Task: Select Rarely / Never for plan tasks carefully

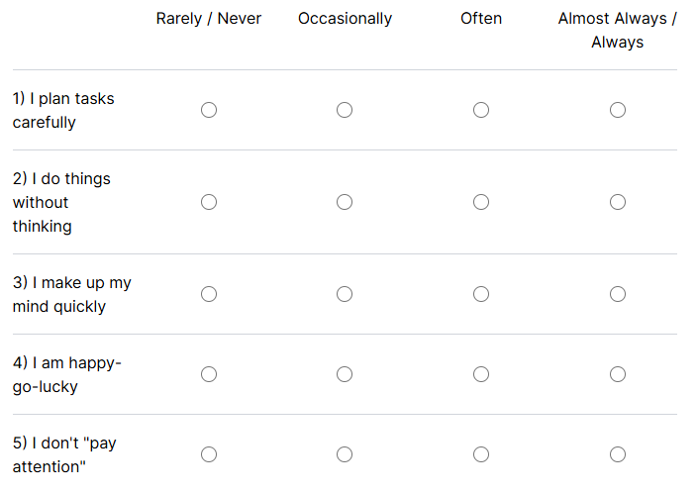Action: tap(209, 110)
